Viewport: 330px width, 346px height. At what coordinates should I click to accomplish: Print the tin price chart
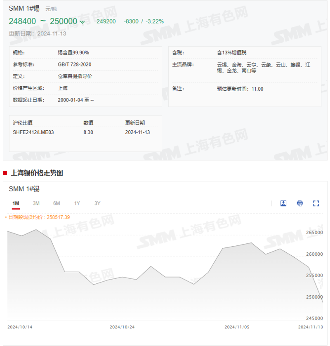299,203
